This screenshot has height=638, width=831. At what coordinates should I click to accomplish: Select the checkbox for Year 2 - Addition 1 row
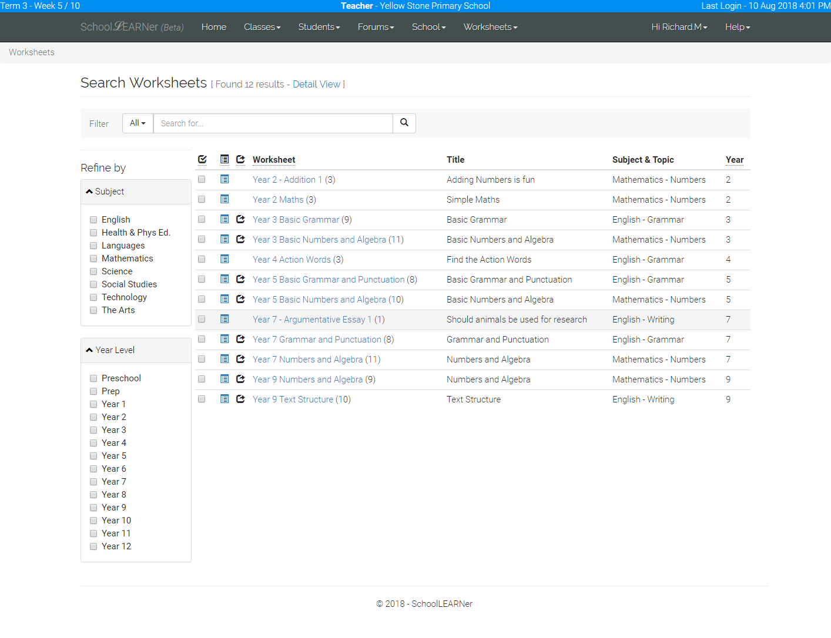pos(202,180)
